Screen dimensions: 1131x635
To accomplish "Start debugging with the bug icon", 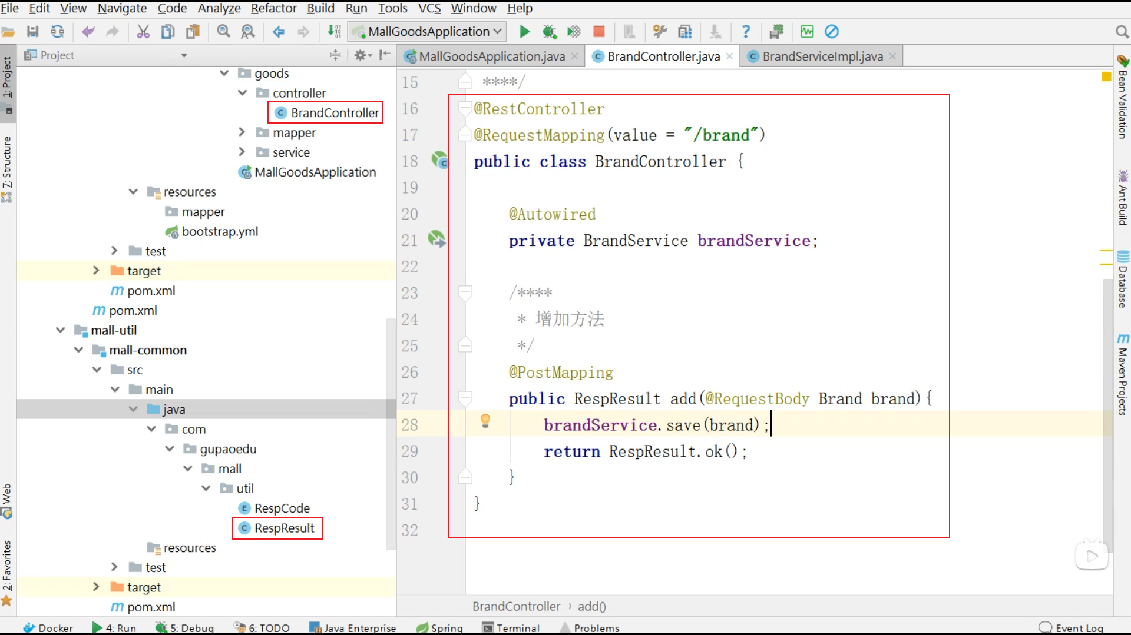I will tap(549, 32).
